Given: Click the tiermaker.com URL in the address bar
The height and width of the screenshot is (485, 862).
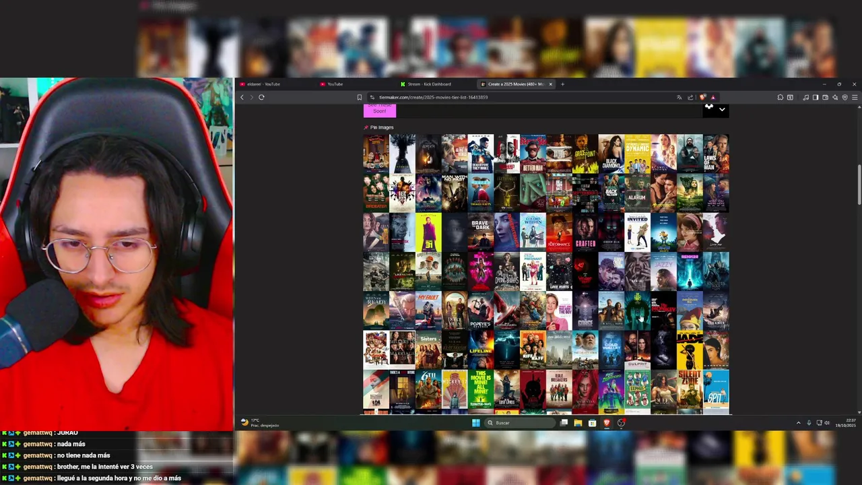Looking at the screenshot, I should 433,97.
